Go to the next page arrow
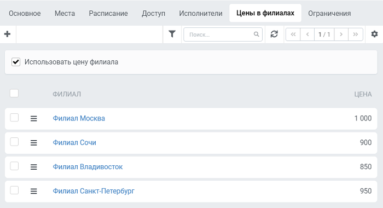The height and width of the screenshot is (208, 383). (x=341, y=34)
